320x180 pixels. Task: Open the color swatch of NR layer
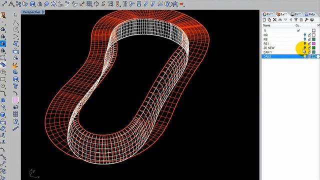(314, 35)
